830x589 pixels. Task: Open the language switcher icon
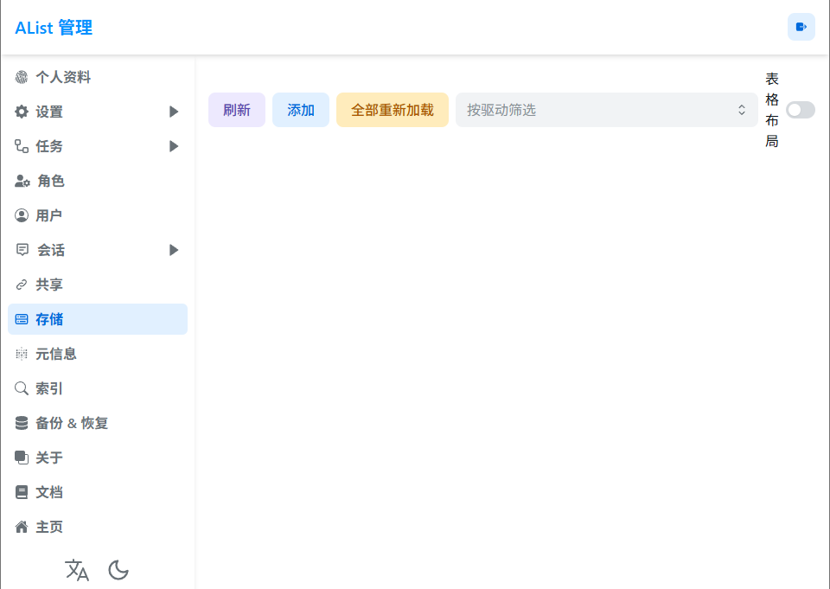[x=77, y=571]
